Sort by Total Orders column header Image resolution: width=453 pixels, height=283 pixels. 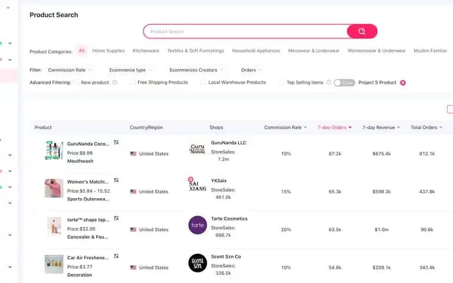pyautogui.click(x=426, y=127)
